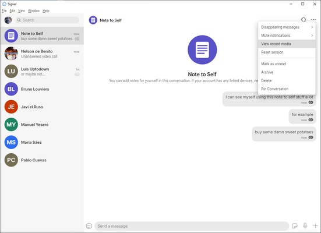The width and height of the screenshot is (321, 233).
Task: Click 'or maybe not...' message preview
Action: (x=33, y=74)
